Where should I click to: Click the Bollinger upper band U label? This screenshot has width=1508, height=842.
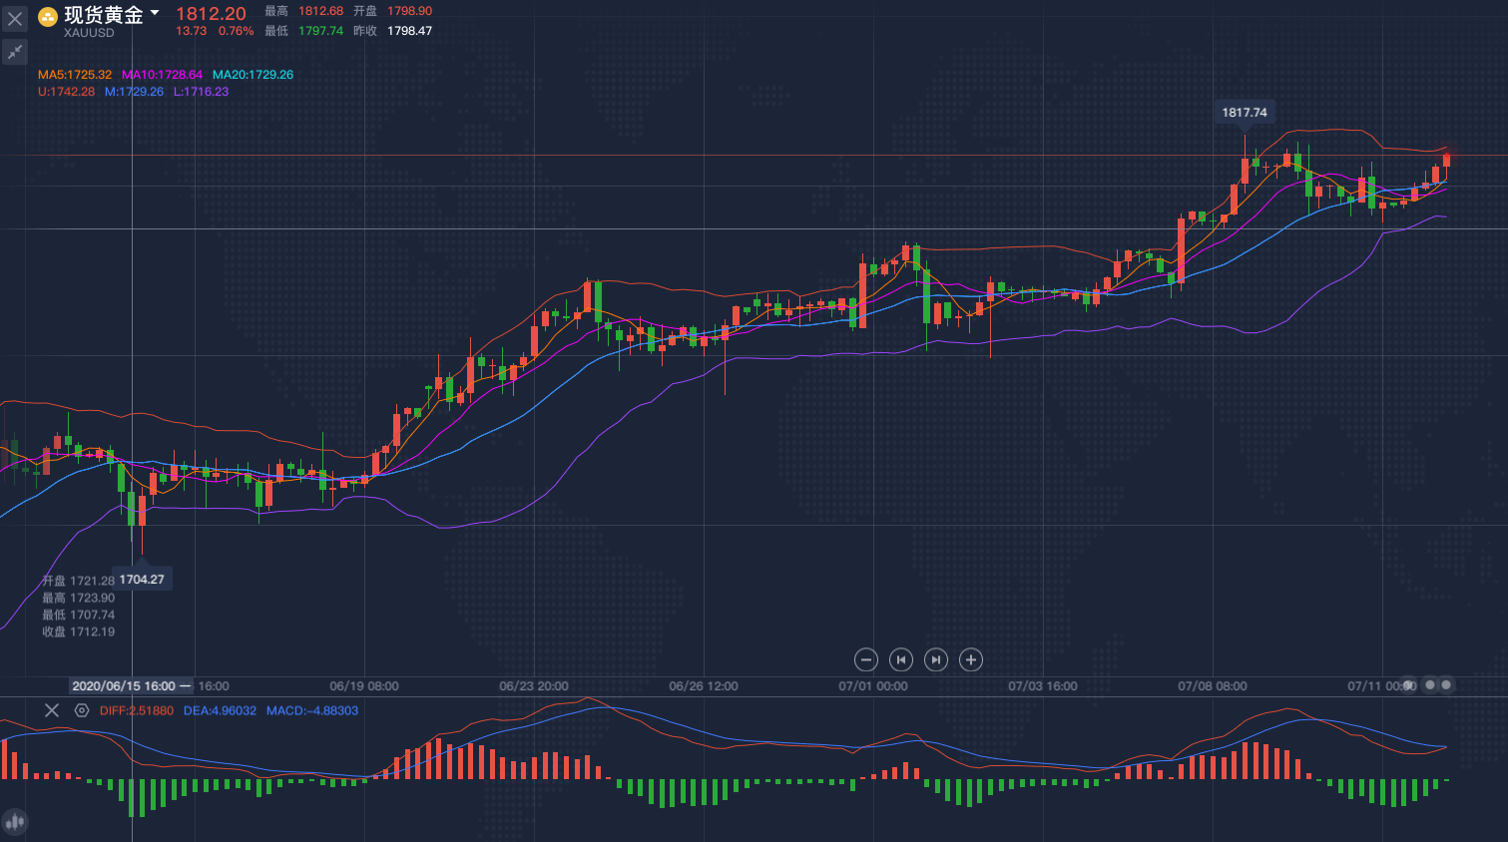66,92
